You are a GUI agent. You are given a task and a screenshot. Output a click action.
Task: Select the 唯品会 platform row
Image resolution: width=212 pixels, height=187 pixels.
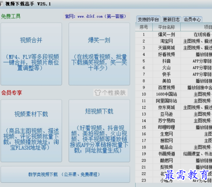166,147
